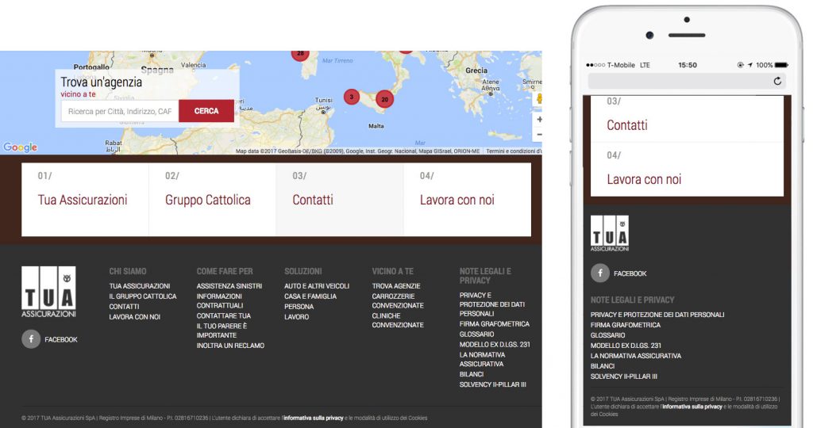
Task: Open desktop PRIVACY E PROTEZIONE DEI DATI link
Action: (492, 304)
